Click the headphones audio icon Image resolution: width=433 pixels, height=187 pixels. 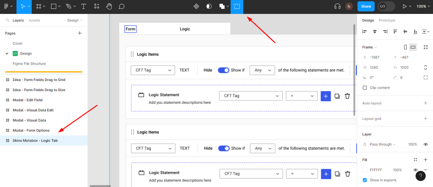point(337,6)
